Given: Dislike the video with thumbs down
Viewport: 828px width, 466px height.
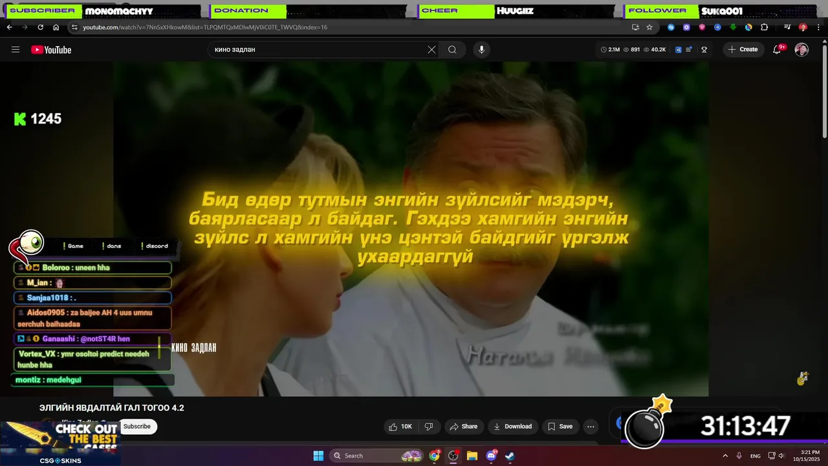Looking at the screenshot, I should tap(428, 427).
